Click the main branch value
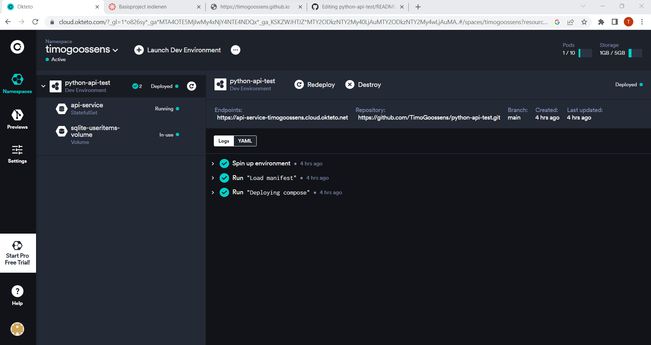 pyautogui.click(x=514, y=117)
